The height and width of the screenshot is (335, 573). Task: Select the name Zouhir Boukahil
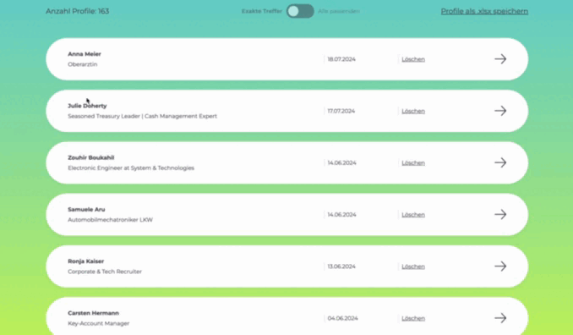coord(91,157)
